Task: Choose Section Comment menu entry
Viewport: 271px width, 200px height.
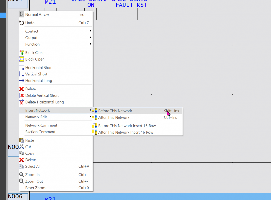Action: pyautogui.click(x=56, y=132)
